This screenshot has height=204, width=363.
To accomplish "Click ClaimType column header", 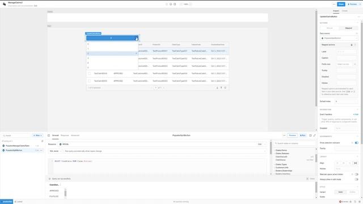I will click(x=176, y=45).
